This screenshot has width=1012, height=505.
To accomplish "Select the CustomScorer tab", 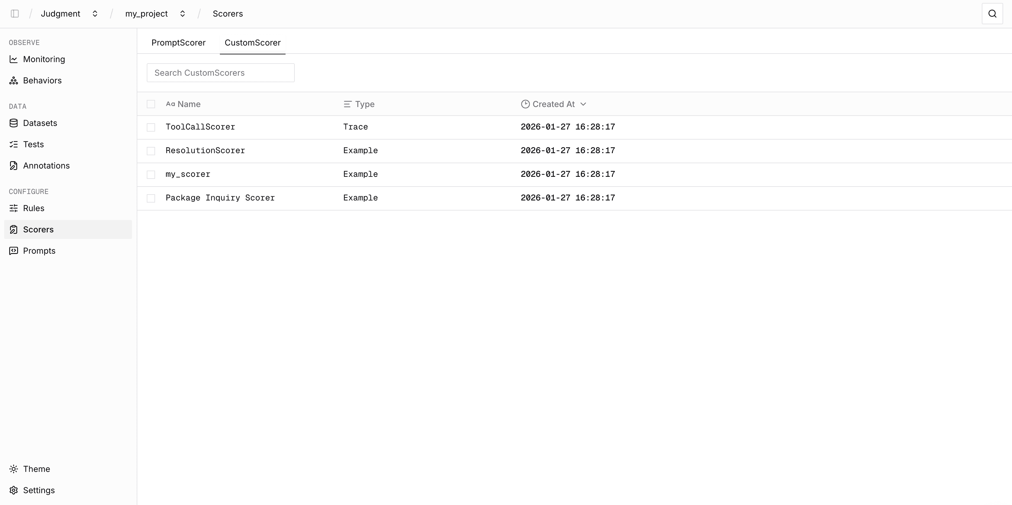I will (253, 42).
